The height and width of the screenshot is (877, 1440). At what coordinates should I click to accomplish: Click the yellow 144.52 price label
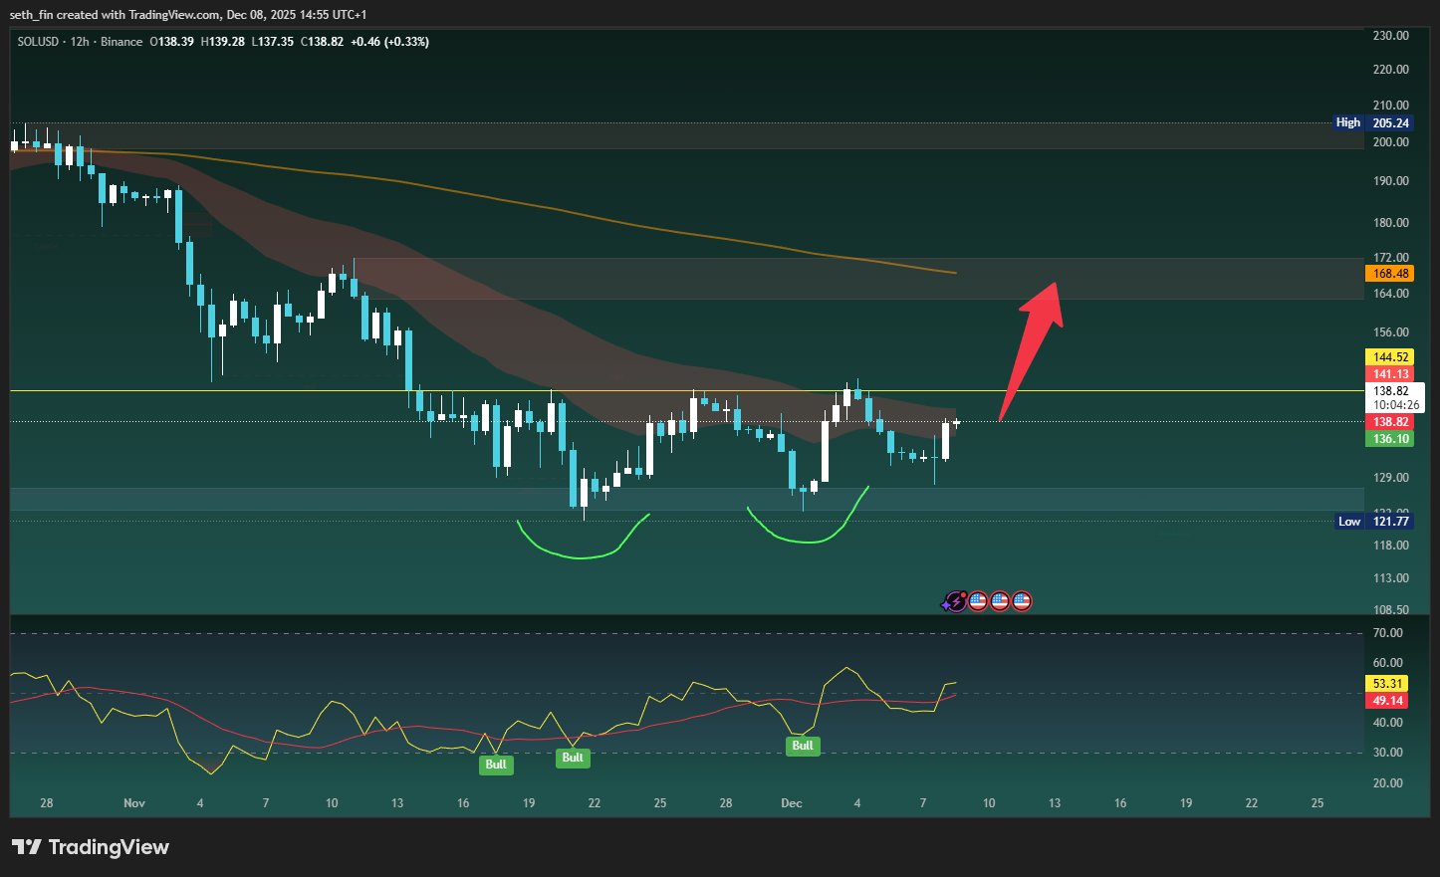click(x=1390, y=357)
